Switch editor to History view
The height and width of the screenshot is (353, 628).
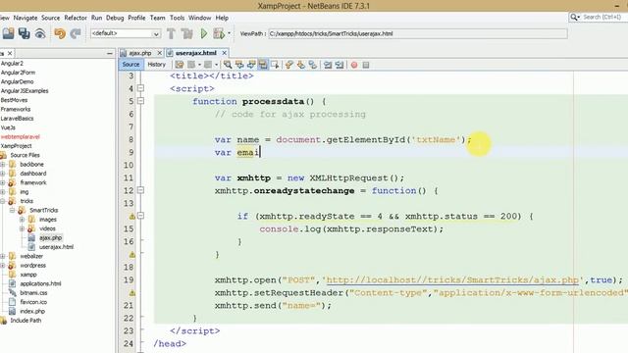click(x=156, y=65)
